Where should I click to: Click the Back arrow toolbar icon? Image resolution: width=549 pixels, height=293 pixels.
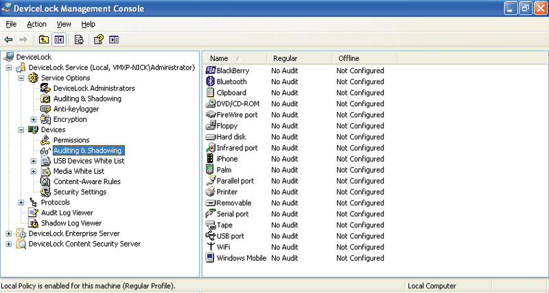pos(9,40)
